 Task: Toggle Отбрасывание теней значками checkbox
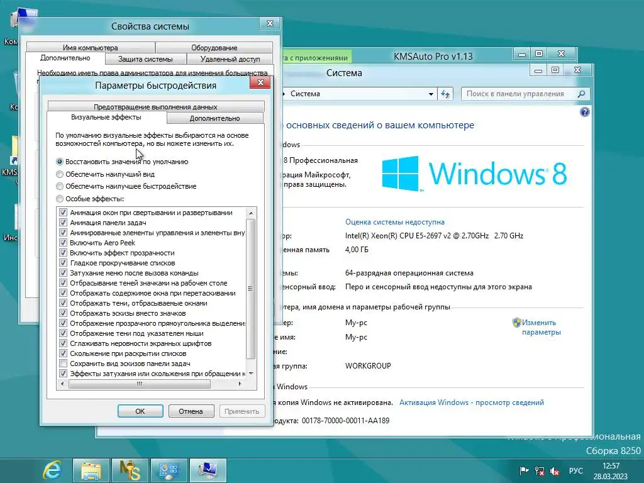coord(63,283)
